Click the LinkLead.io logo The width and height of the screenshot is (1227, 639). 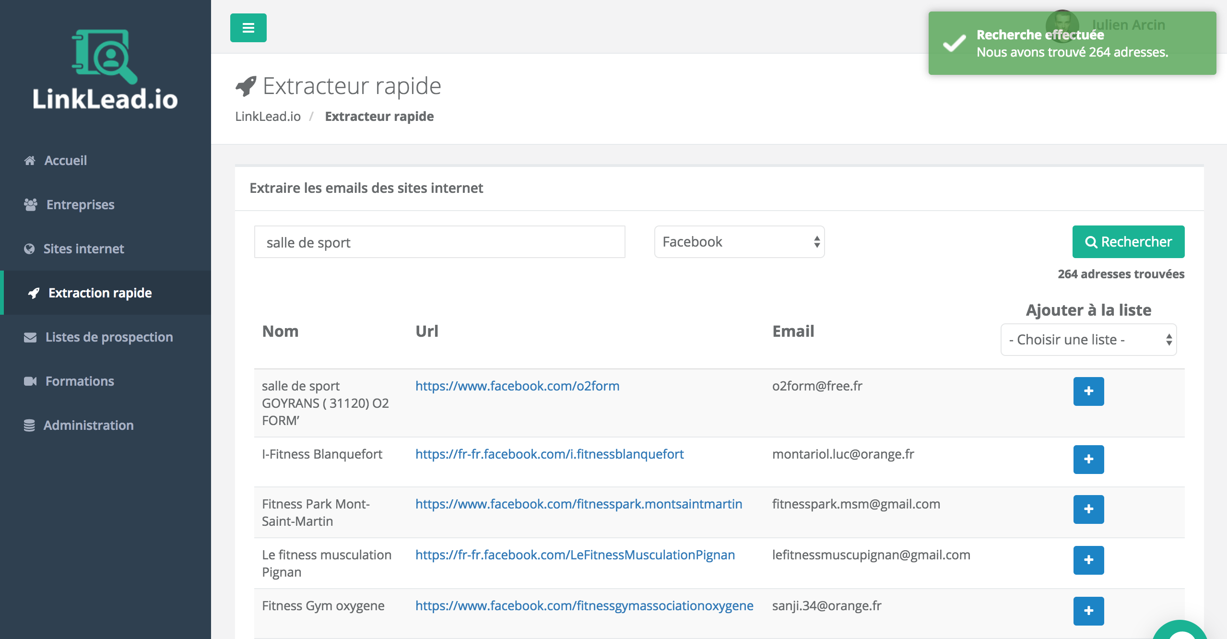105,70
